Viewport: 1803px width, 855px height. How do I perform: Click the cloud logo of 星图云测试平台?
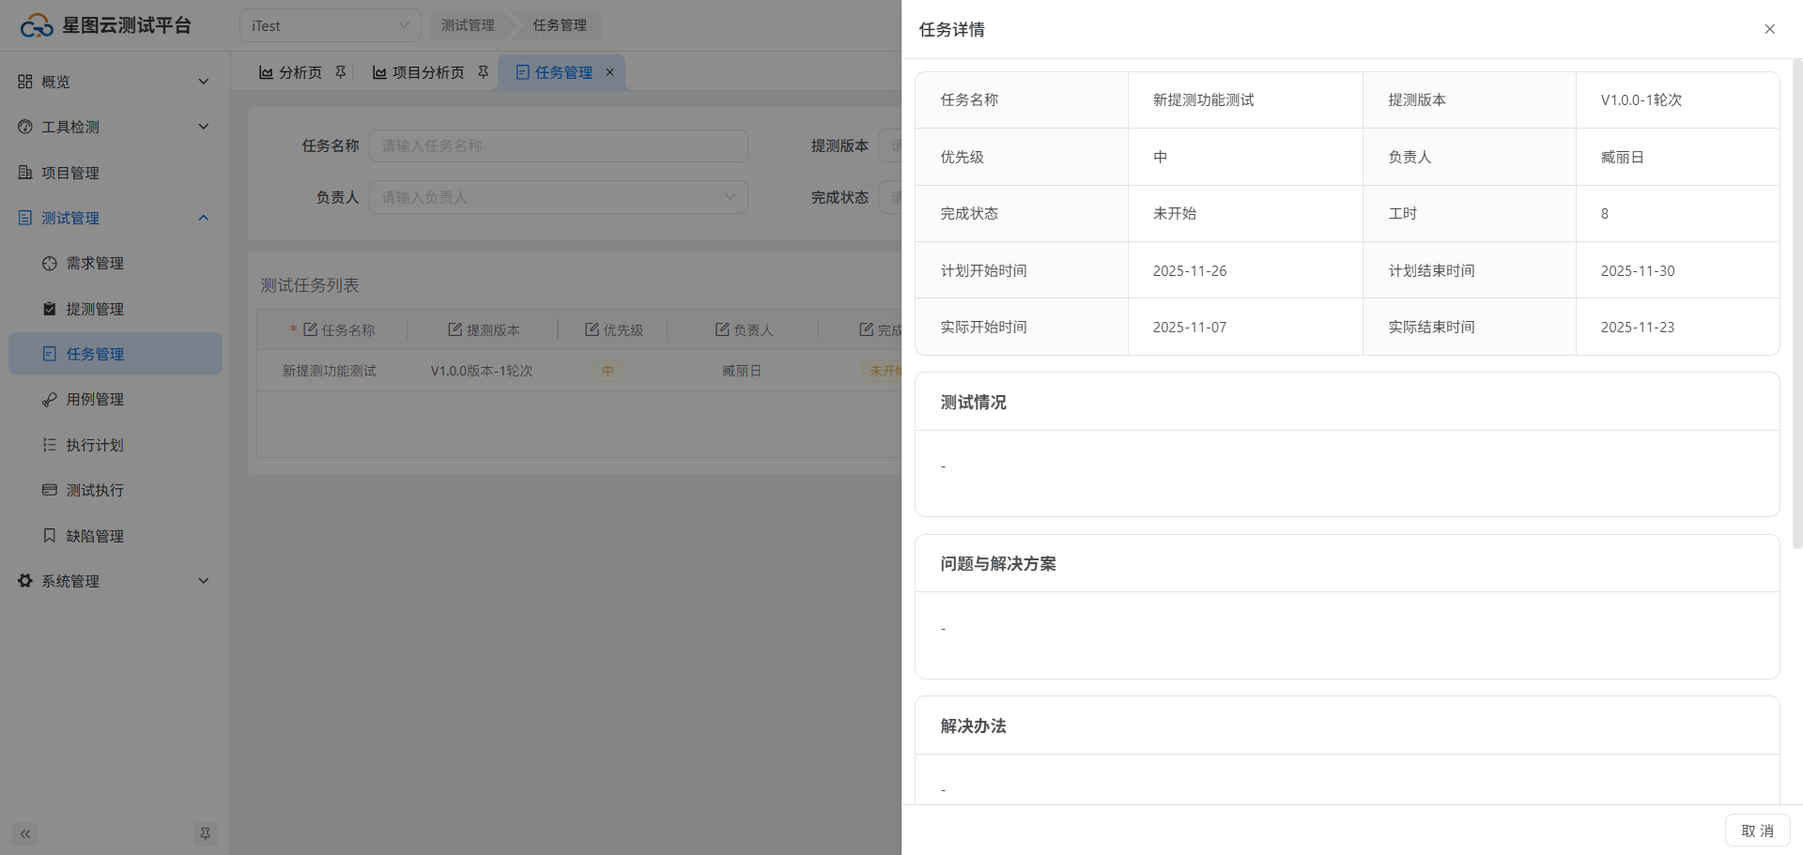point(37,26)
